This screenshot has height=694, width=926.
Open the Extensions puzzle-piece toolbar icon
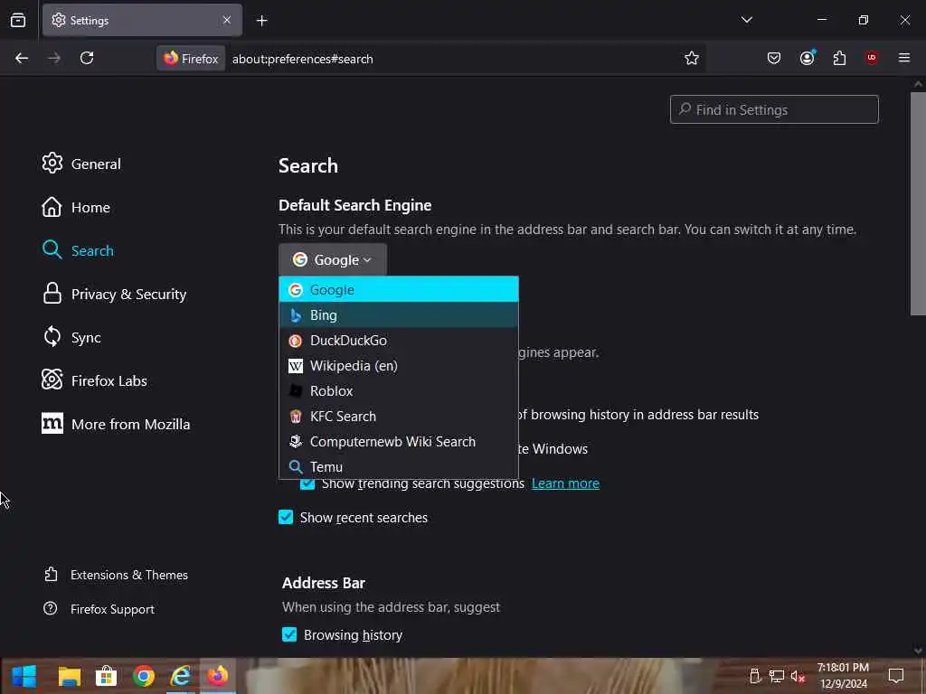tap(839, 58)
